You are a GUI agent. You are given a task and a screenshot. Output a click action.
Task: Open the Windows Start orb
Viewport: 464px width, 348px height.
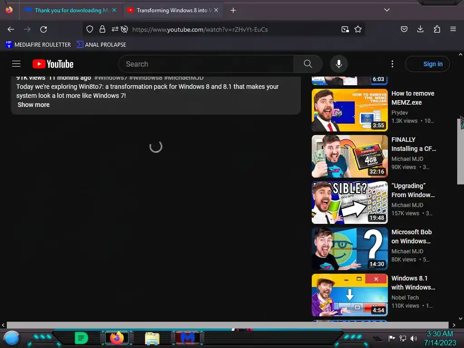point(11,338)
